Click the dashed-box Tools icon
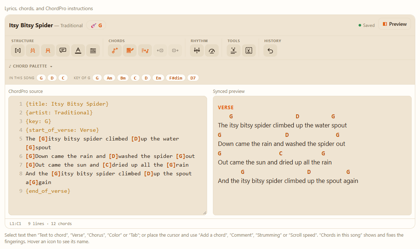Screen dimensions: 420x249 249,50
